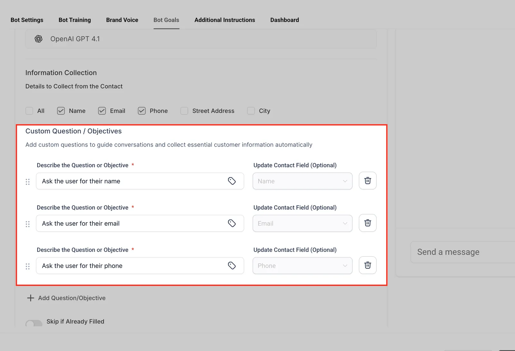Click the 'Add custom questions to guide conversations' description

point(169,145)
